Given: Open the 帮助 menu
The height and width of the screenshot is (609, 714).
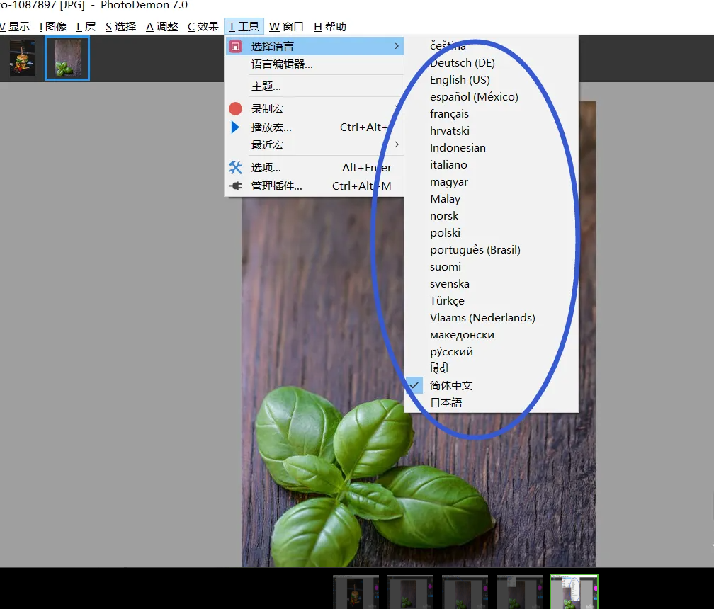Looking at the screenshot, I should coord(330,27).
